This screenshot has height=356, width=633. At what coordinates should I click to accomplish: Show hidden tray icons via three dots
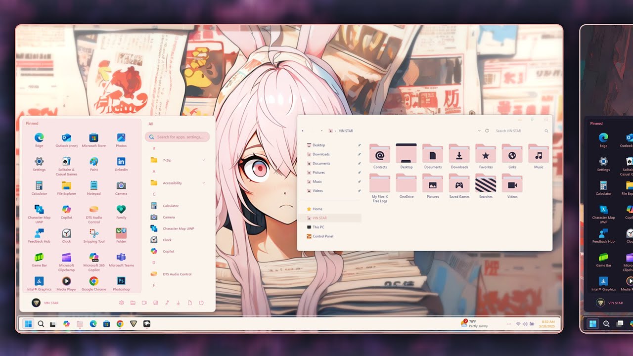[509, 324]
